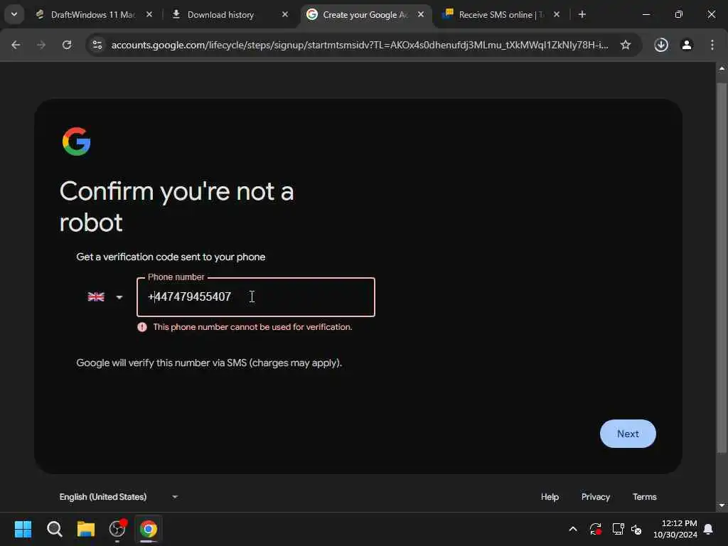
Task: Open the Chrome downloads icon
Action: coord(661,45)
